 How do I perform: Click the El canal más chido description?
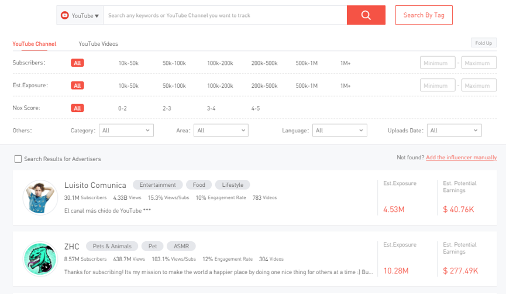(108, 211)
